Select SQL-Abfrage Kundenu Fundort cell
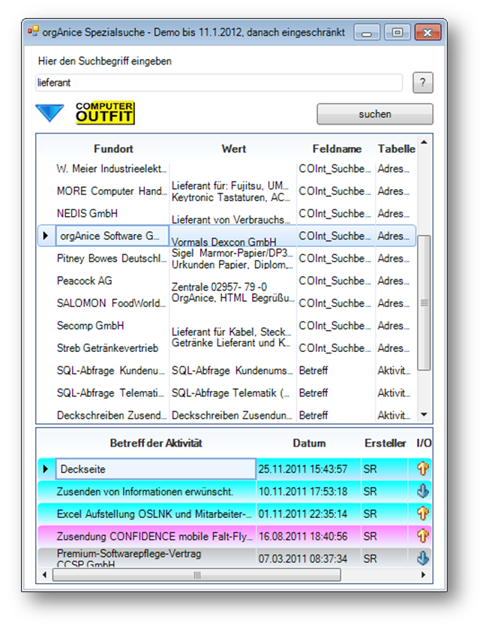 [111, 370]
